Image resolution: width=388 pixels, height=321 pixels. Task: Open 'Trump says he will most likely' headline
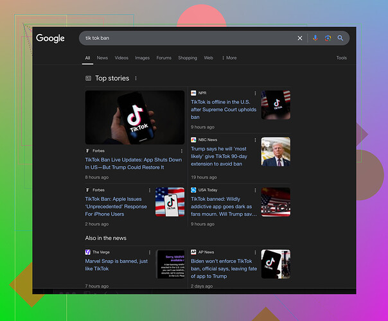coord(219,156)
